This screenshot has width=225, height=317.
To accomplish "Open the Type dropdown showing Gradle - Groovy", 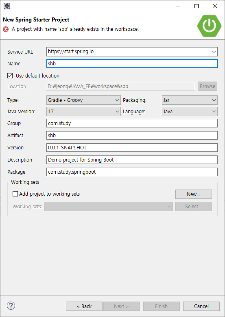I will pyautogui.click(x=83, y=100).
